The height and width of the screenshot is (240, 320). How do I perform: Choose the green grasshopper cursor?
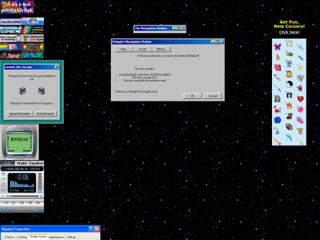pos(289,54)
